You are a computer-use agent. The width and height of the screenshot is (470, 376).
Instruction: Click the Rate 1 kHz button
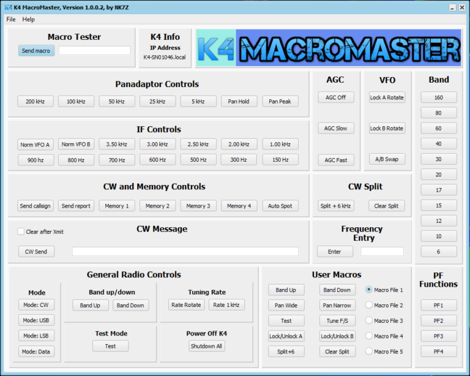click(226, 304)
